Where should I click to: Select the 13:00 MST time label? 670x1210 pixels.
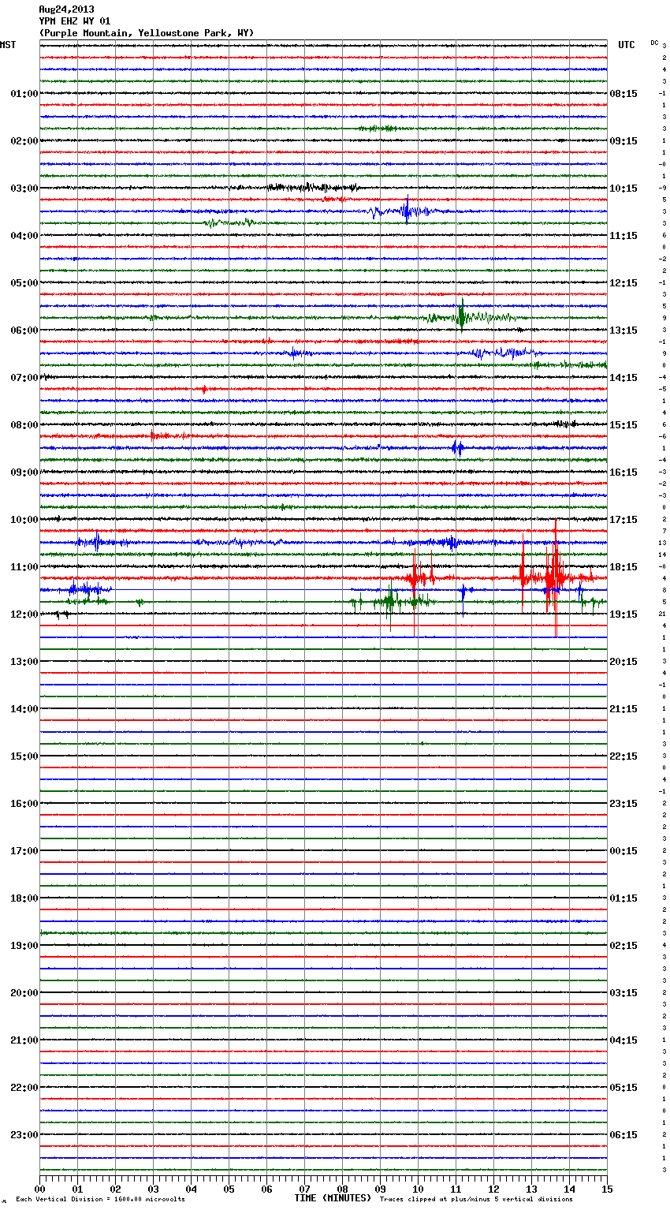(x=24, y=662)
